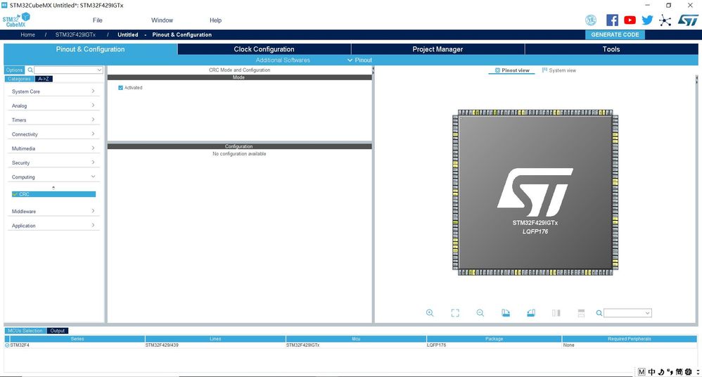
Task: Expand the Multimedia category
Action: (x=53, y=148)
